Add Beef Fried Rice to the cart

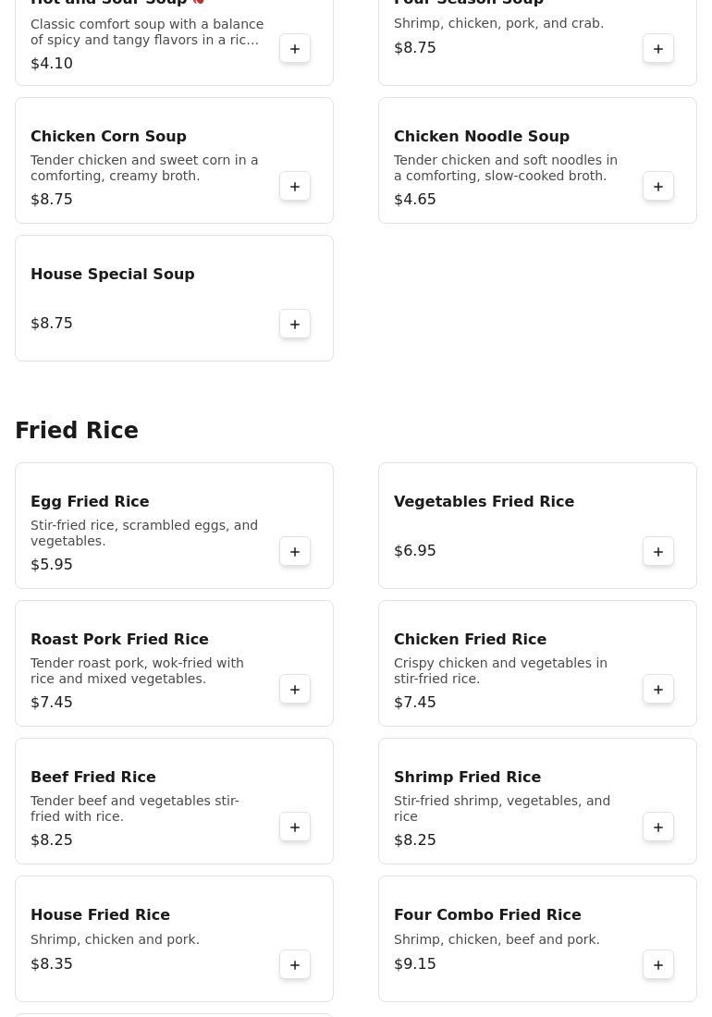pos(294,827)
